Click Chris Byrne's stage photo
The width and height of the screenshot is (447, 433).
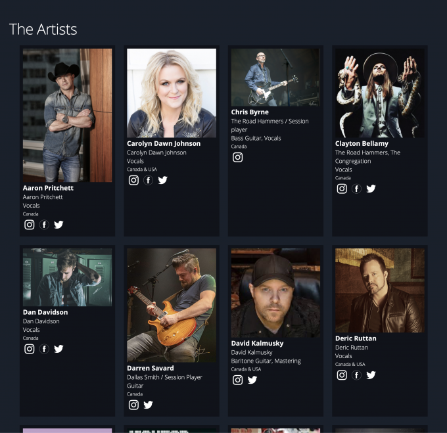point(275,78)
